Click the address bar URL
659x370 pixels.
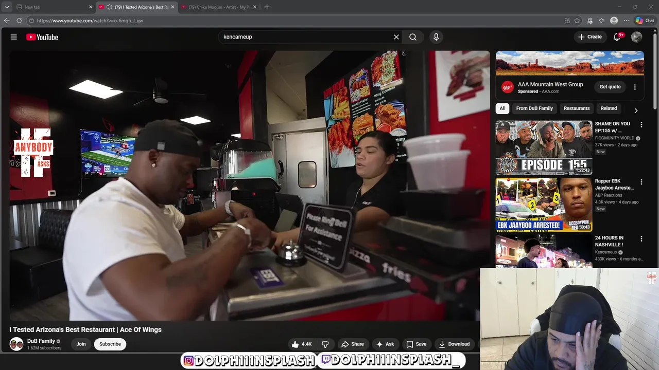pyautogui.click(x=90, y=21)
